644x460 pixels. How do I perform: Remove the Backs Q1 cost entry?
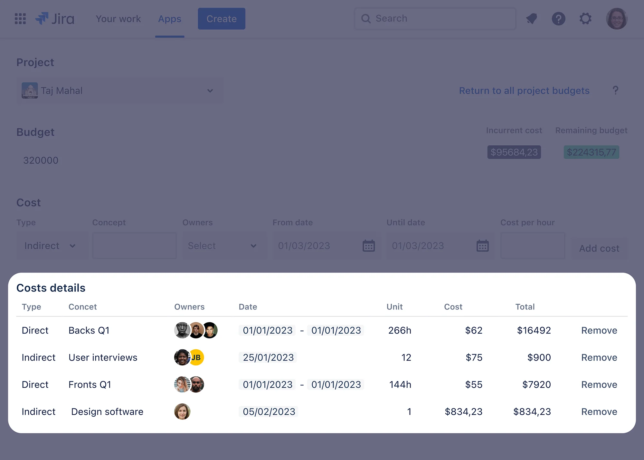pos(599,330)
